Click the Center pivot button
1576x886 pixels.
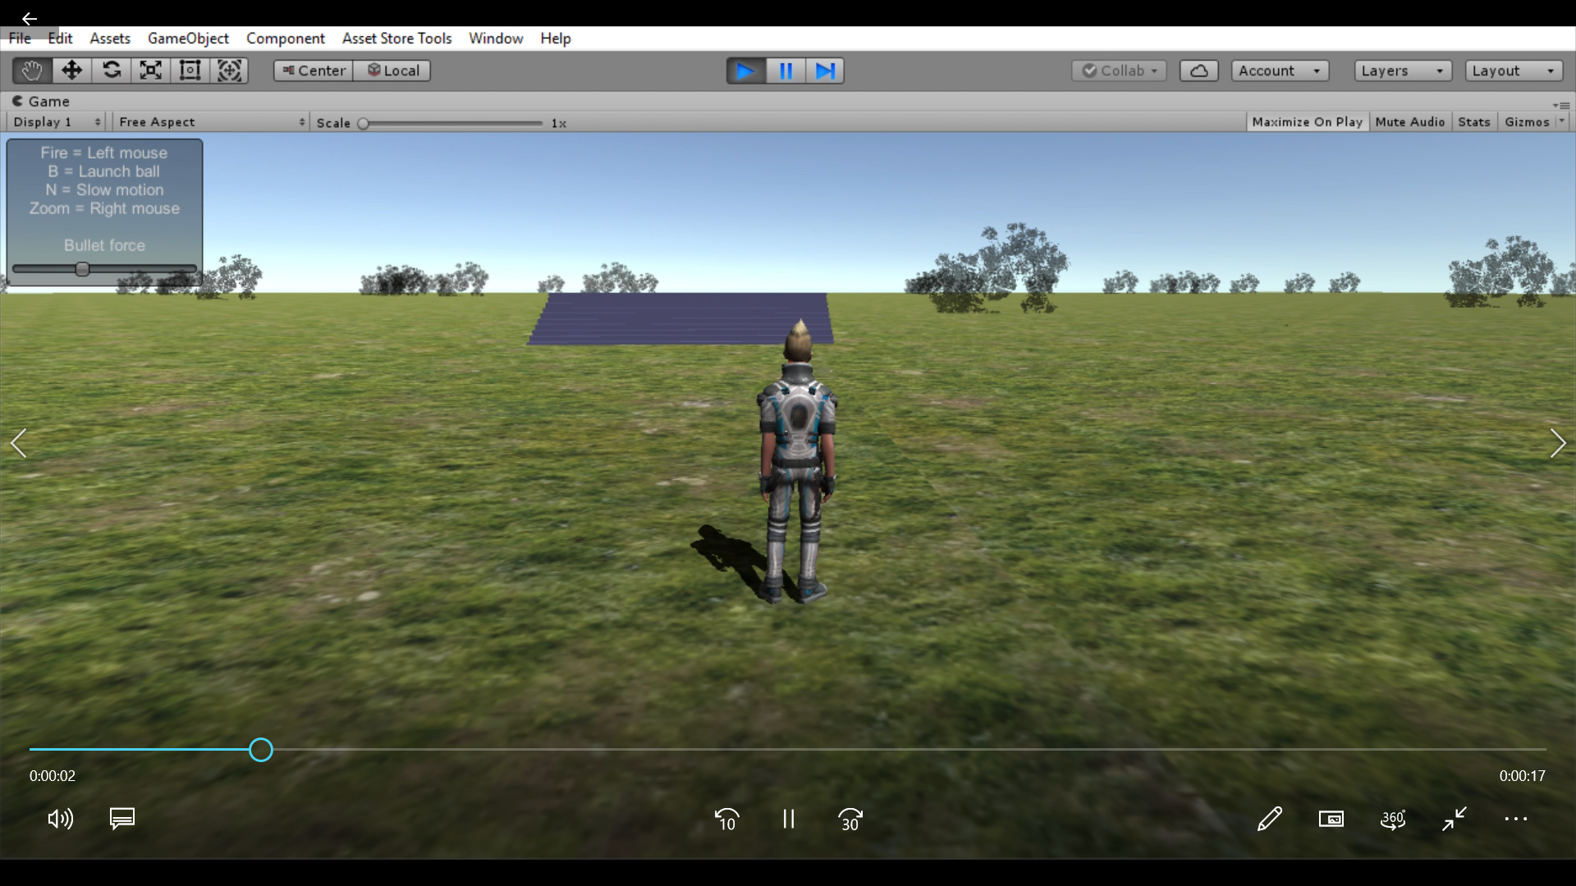click(x=314, y=71)
